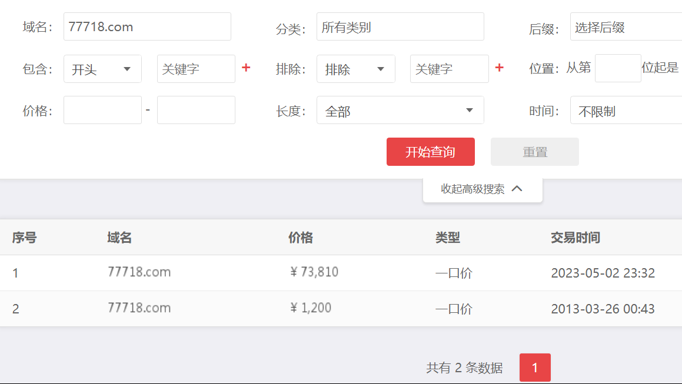This screenshot has height=384, width=682.
Task: Go to page 1 in pagination
Action: pyautogui.click(x=535, y=368)
